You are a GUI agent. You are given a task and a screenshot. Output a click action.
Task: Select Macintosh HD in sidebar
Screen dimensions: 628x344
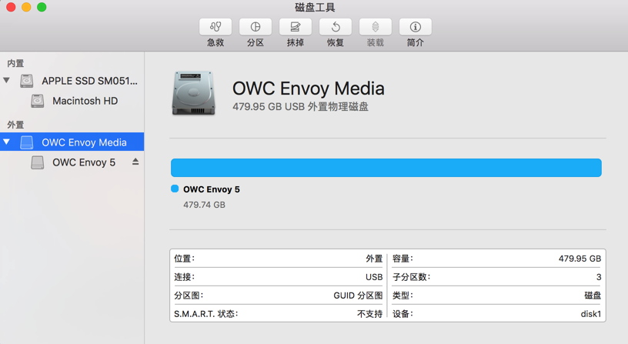[x=85, y=101]
